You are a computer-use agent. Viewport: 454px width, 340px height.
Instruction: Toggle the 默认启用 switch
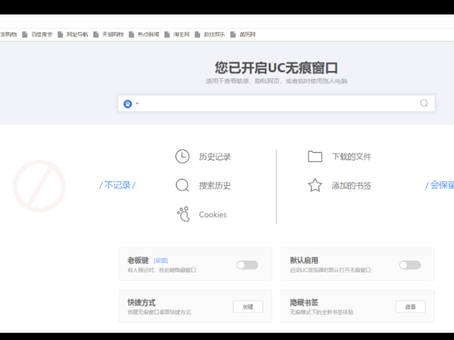coord(410,265)
